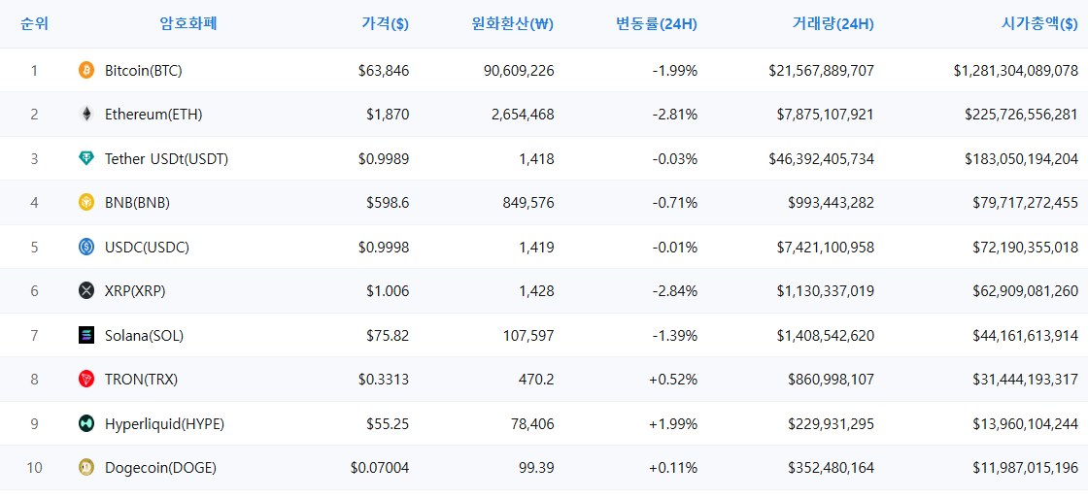This screenshot has width=1088, height=499.
Task: Open Hyperliquid(HYPE) coin name
Action: click(164, 423)
